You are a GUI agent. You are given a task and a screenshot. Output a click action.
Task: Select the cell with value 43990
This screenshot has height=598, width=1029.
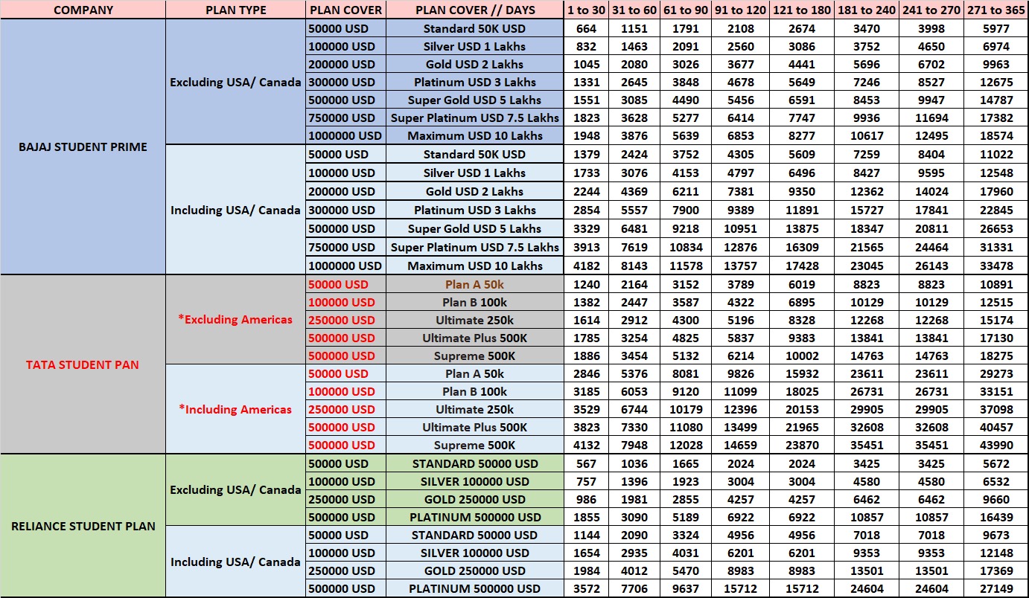click(995, 445)
